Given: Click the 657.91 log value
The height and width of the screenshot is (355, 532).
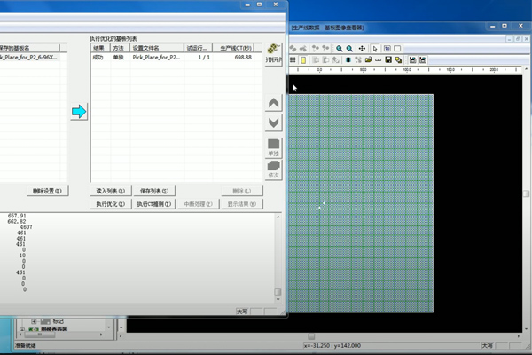Looking at the screenshot, I should pyautogui.click(x=17, y=216).
